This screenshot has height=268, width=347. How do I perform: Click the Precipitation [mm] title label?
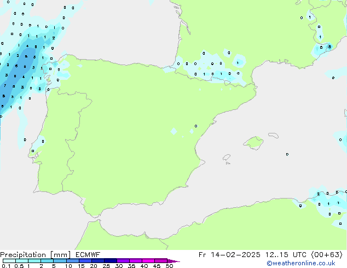point(33,254)
